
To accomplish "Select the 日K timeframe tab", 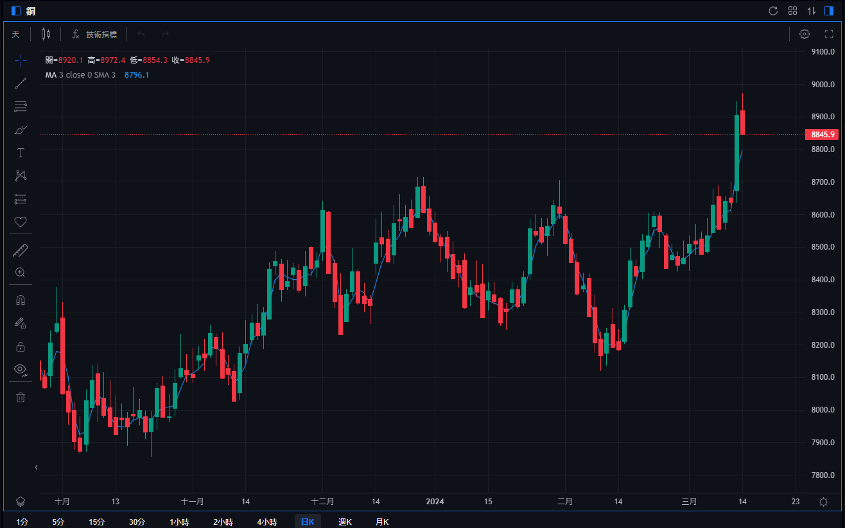I will coord(308,522).
